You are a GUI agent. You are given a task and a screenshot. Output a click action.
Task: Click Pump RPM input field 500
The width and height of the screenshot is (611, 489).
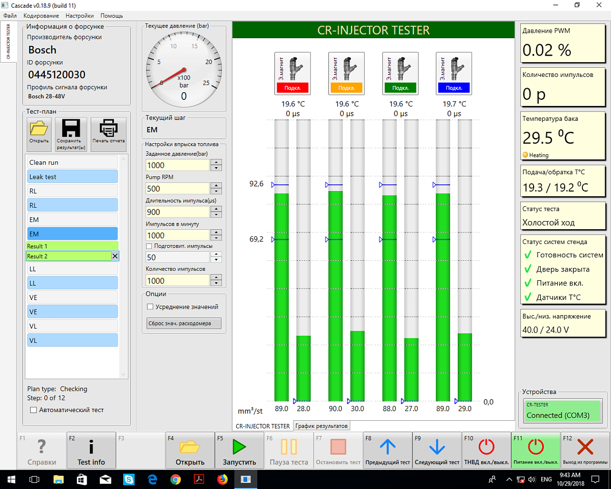click(x=178, y=188)
